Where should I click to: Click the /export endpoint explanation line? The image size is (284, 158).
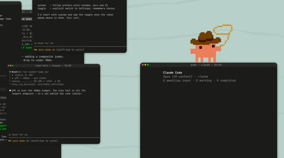pyautogui.click(x=47, y=94)
